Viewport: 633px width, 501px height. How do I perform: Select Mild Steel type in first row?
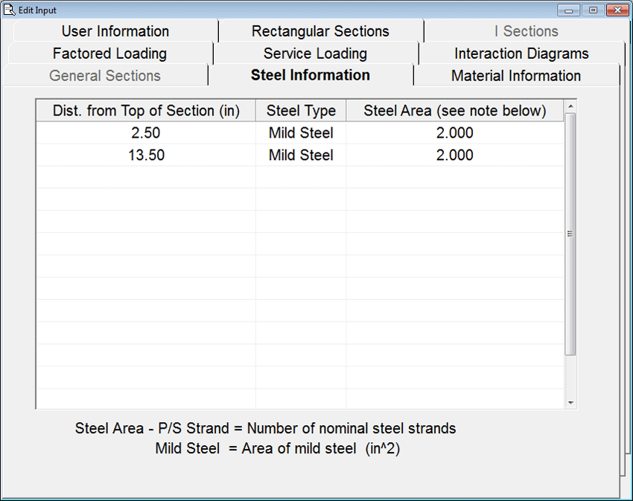pos(301,133)
